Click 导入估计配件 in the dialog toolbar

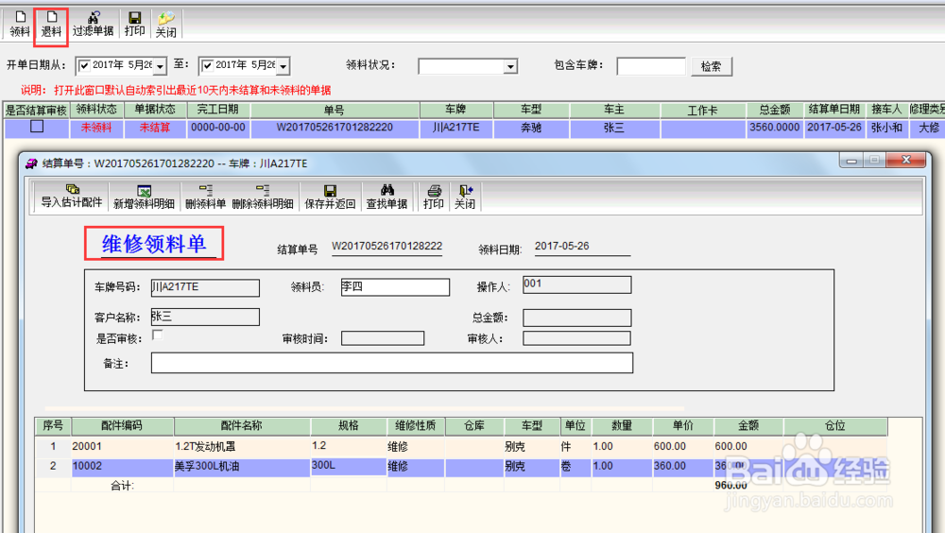(x=71, y=197)
